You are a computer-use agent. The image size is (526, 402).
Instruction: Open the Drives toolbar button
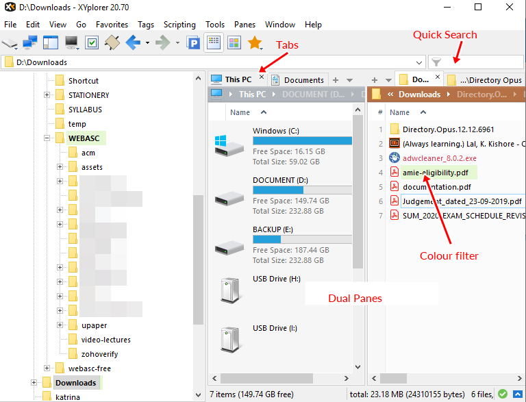[10, 43]
